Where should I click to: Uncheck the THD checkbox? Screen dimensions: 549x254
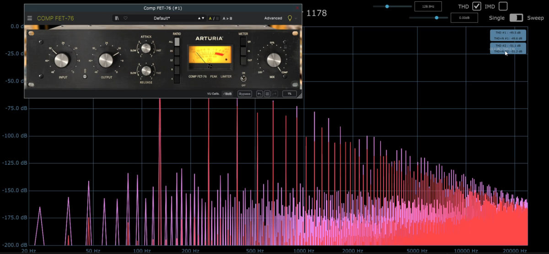(x=477, y=6)
